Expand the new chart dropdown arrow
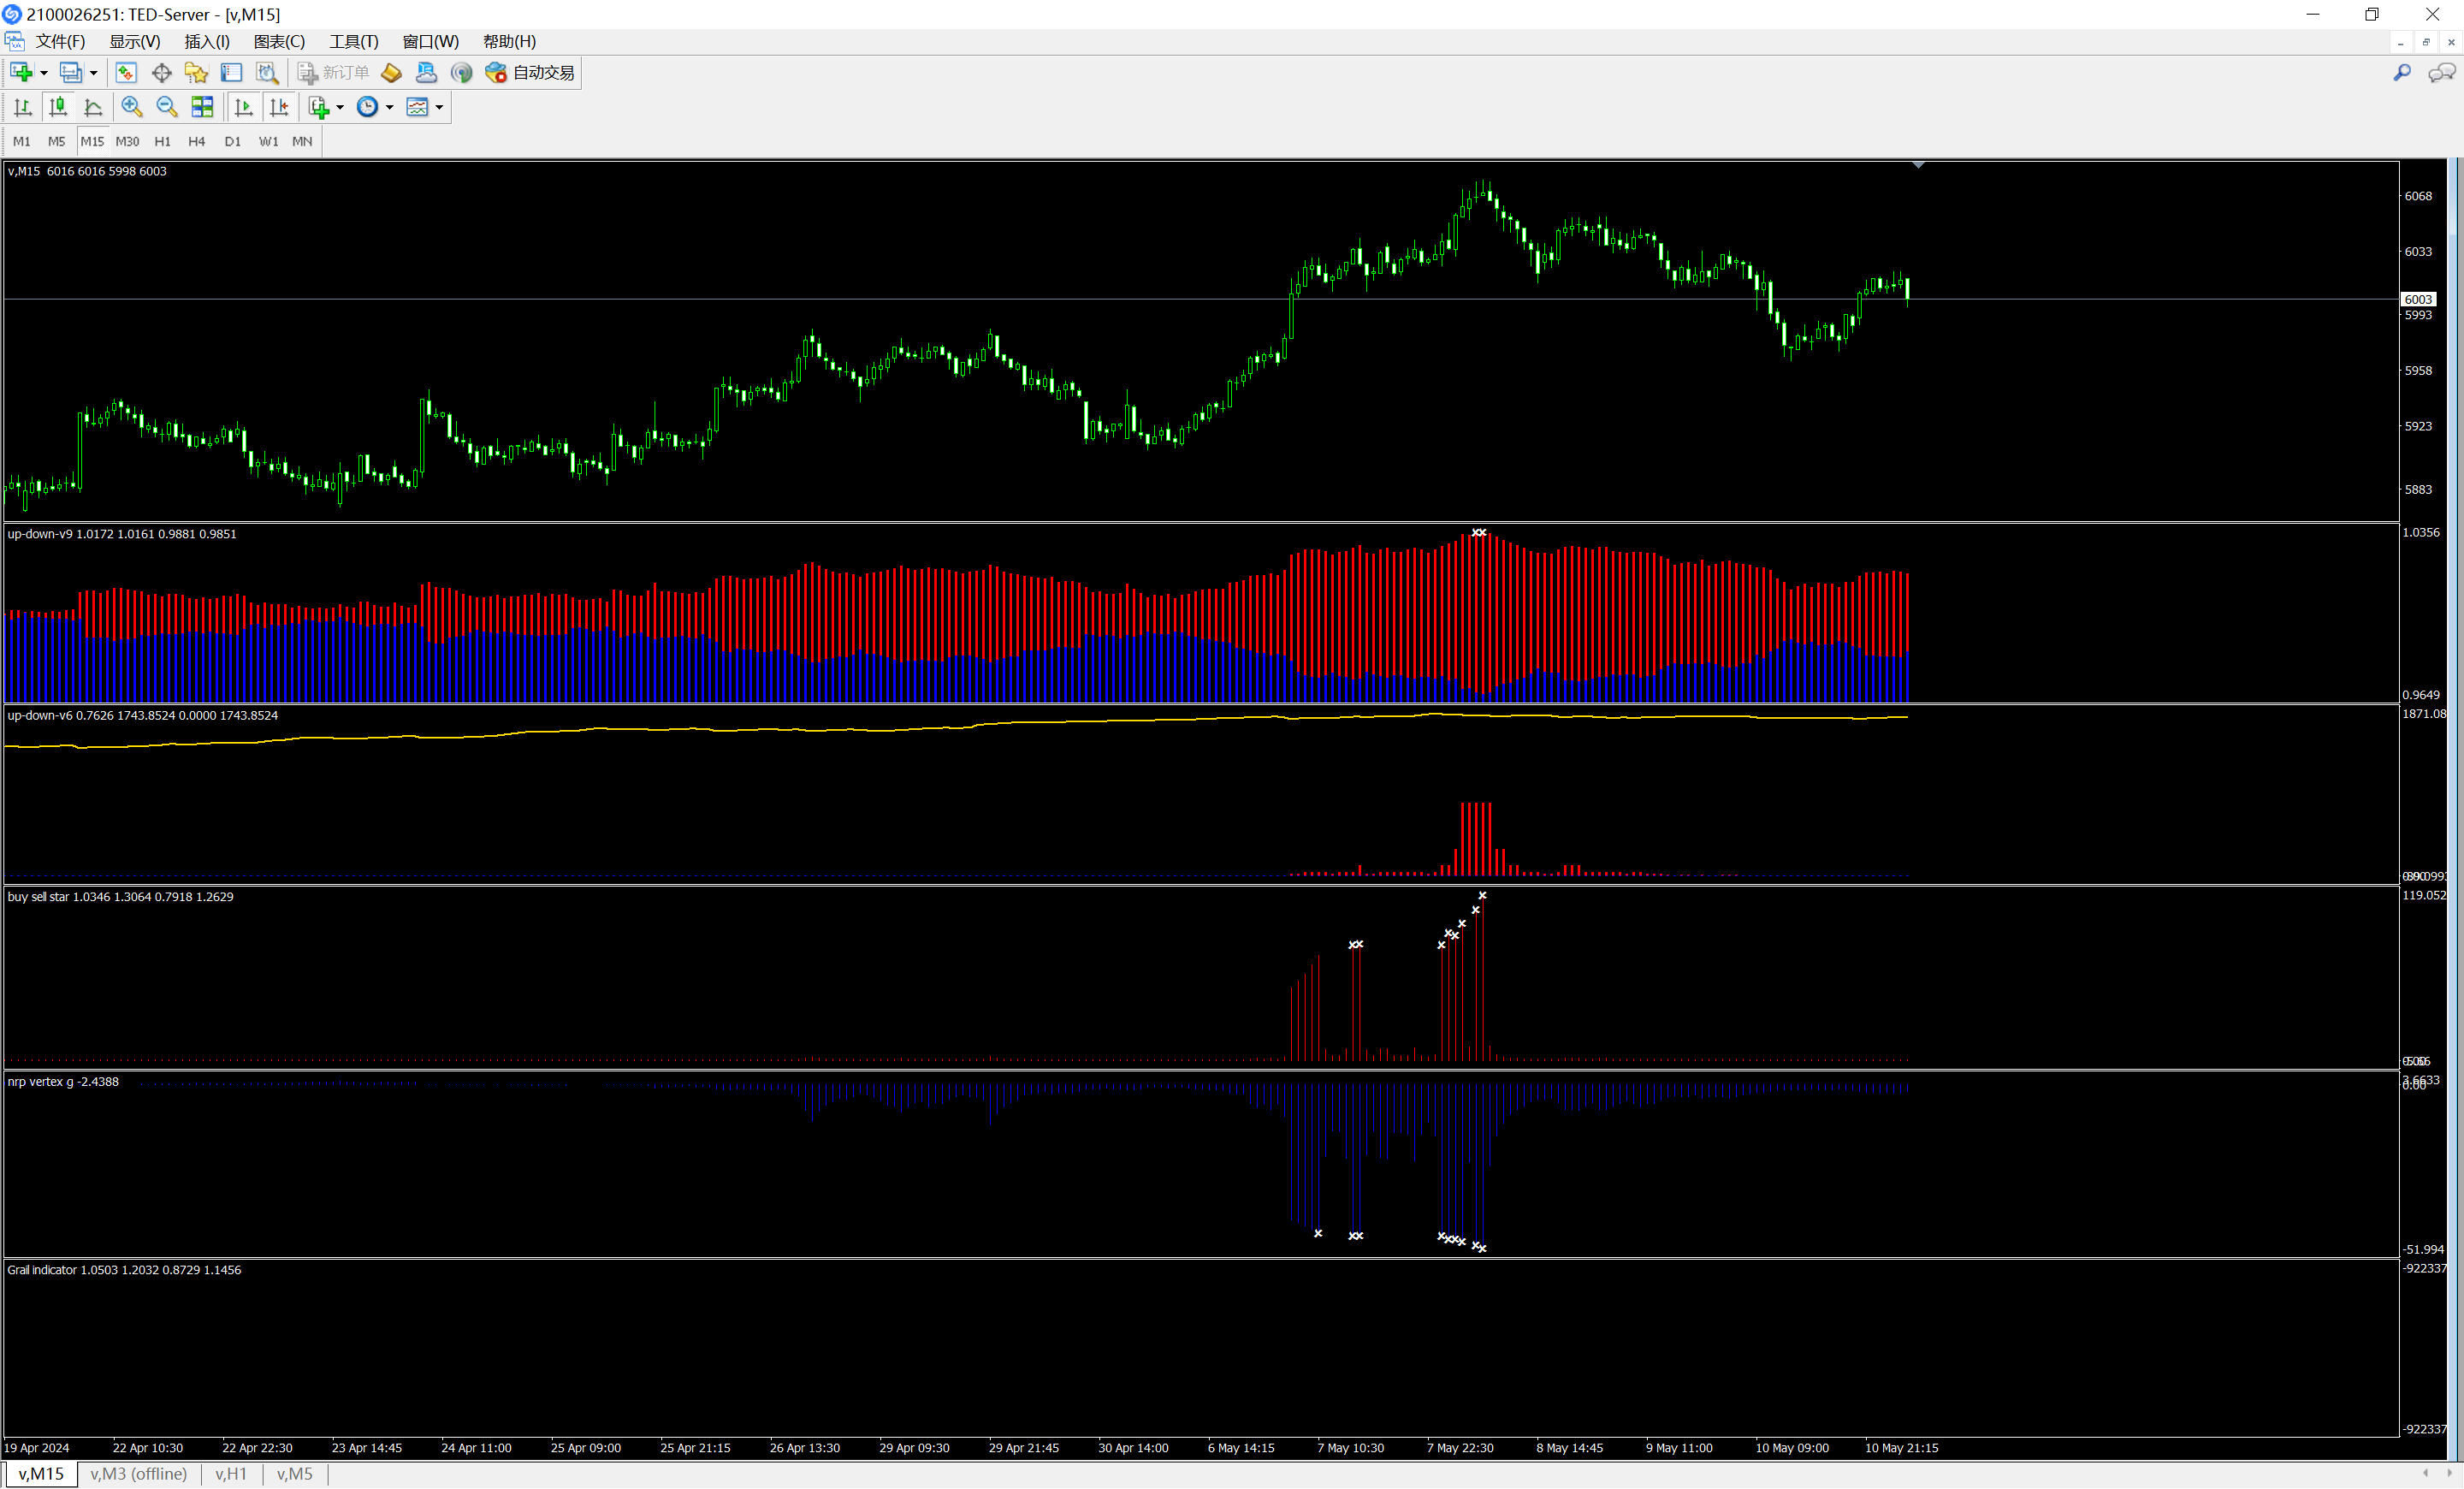 pos(43,73)
